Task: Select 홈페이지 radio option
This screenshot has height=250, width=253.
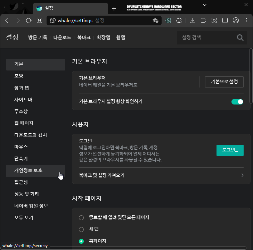Action: tap(81, 241)
